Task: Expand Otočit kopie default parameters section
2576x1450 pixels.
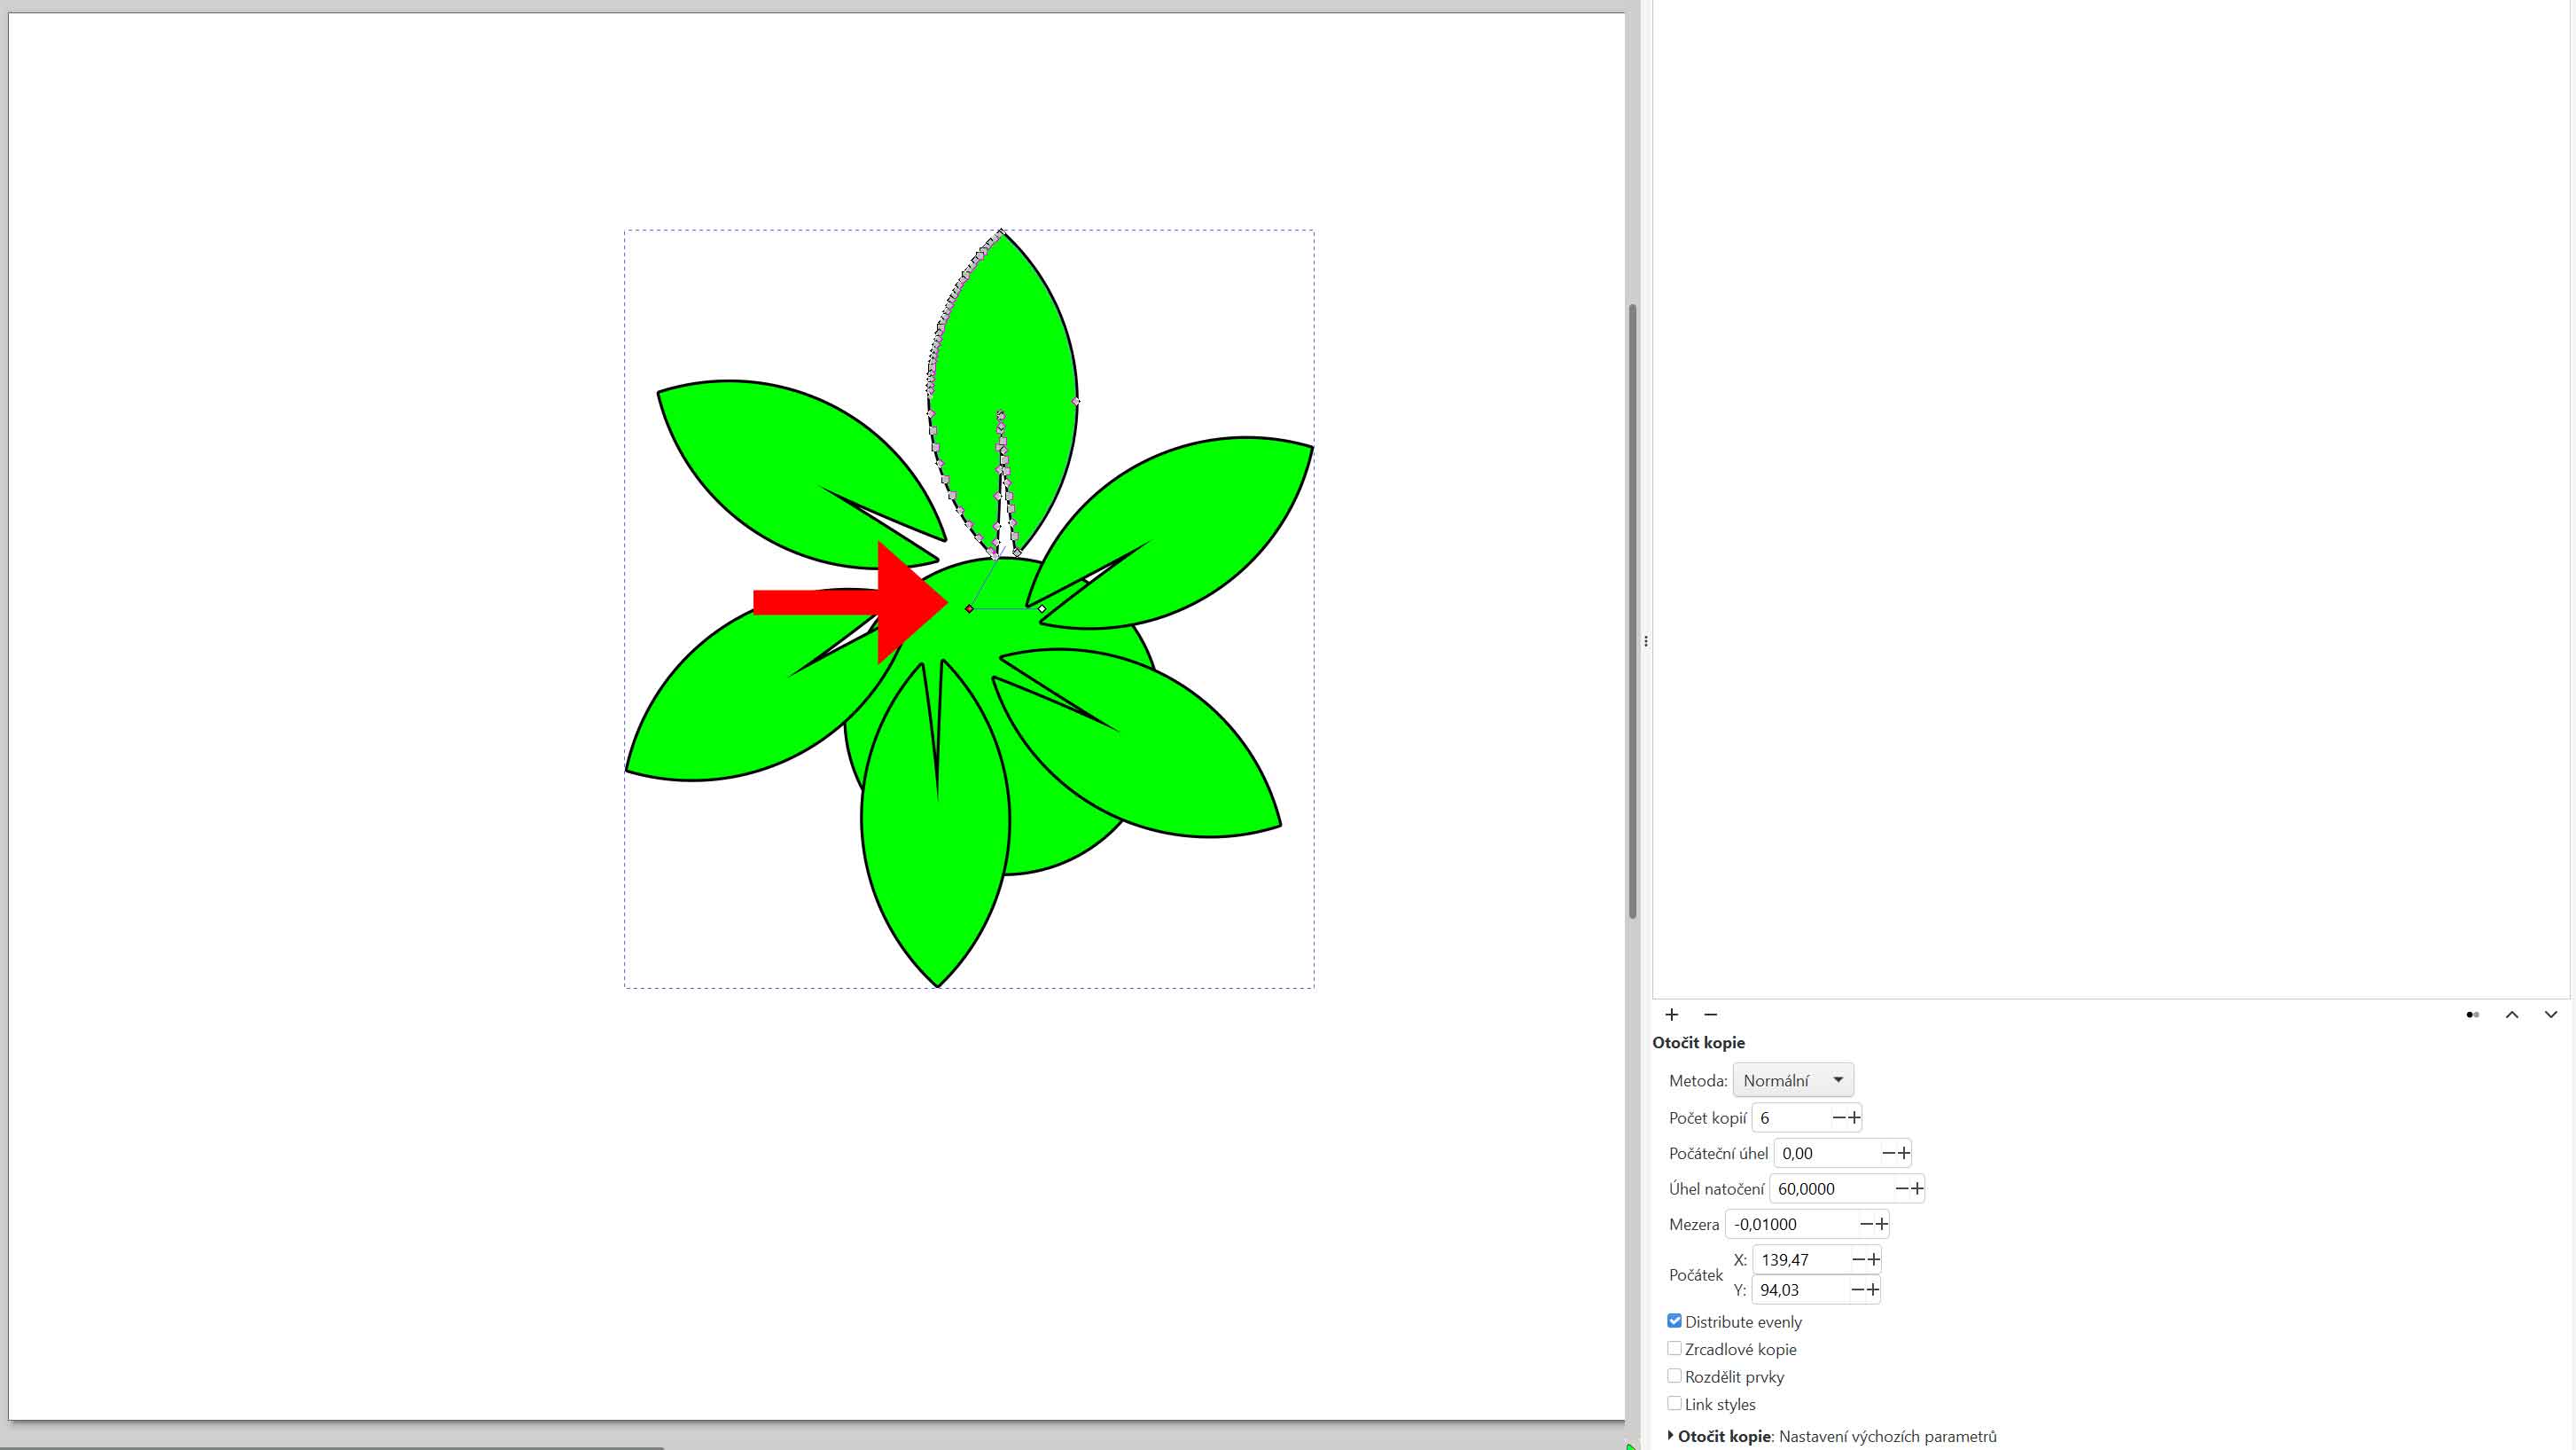Action: pyautogui.click(x=1671, y=1436)
